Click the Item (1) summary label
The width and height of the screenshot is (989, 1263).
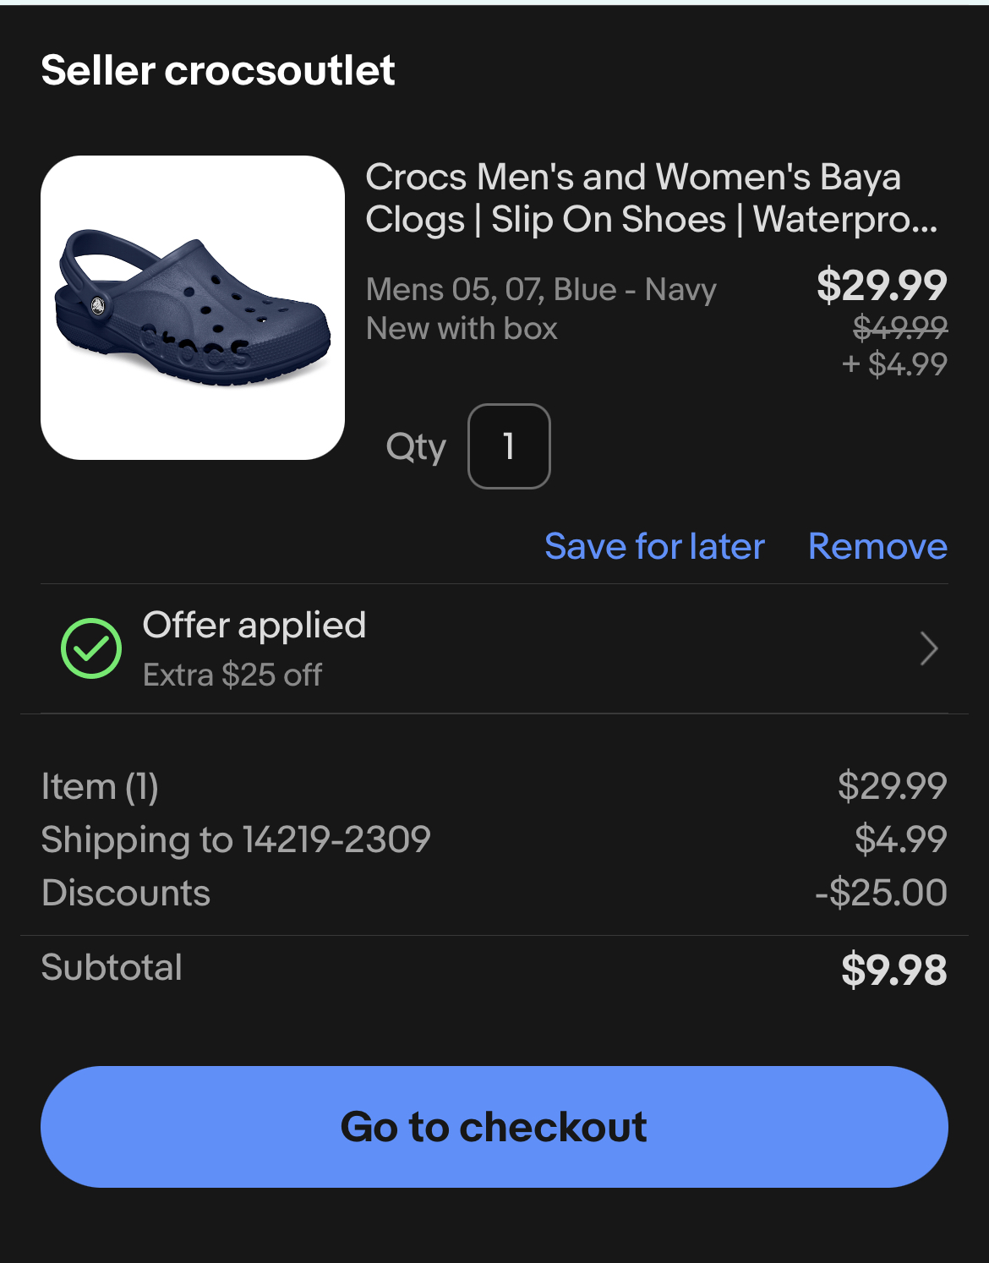coord(100,787)
